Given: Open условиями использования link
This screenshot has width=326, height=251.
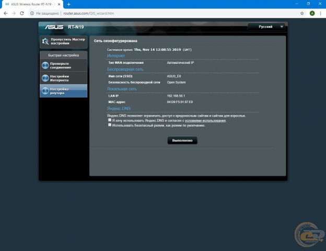Looking at the screenshot, I should (205, 120).
